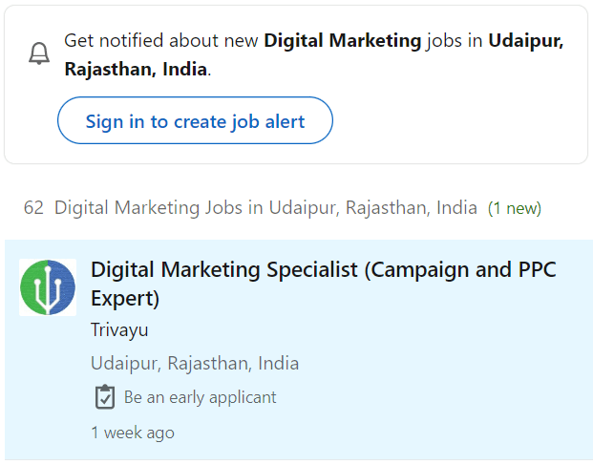Viewport: 593px width, 465px height.
Task: Open the Trivayu company name link
Action: [119, 330]
